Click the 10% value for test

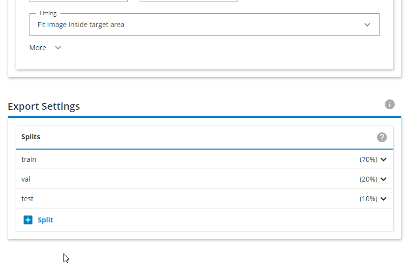pos(368,199)
